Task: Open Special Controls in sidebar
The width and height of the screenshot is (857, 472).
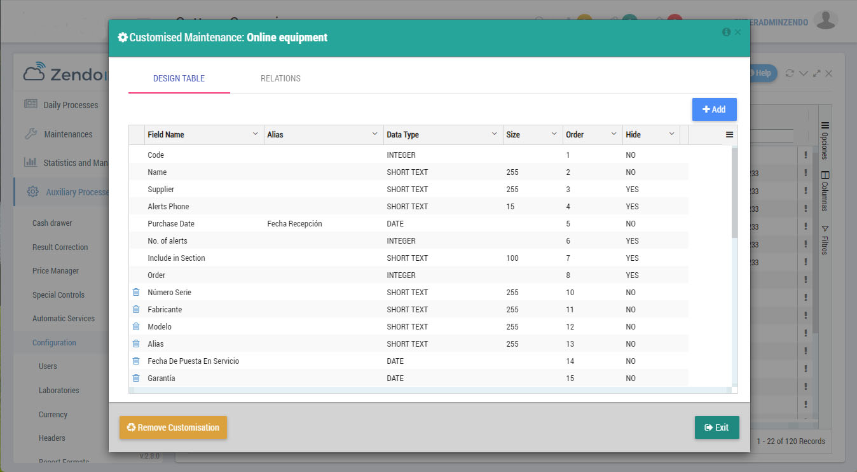Action: [x=58, y=295]
